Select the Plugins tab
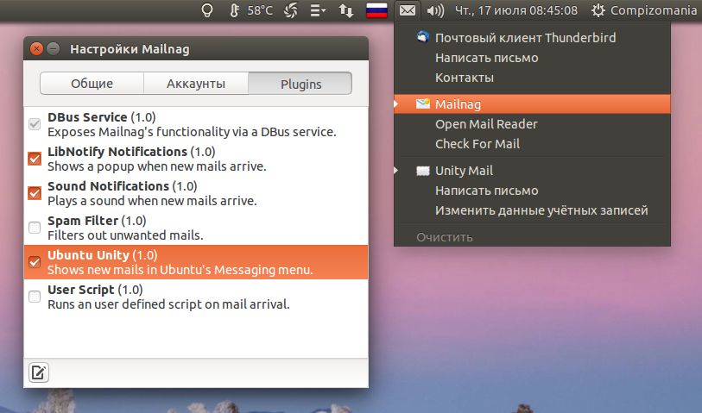The image size is (702, 413). (x=300, y=84)
